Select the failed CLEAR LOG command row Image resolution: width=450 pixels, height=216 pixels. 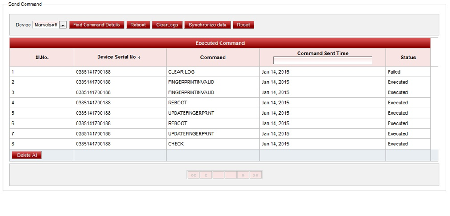pos(181,72)
